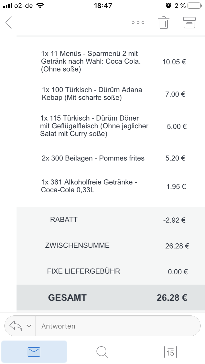Tap the alarm clock status icon
Screen dimensions: 205x364
(169, 5)
